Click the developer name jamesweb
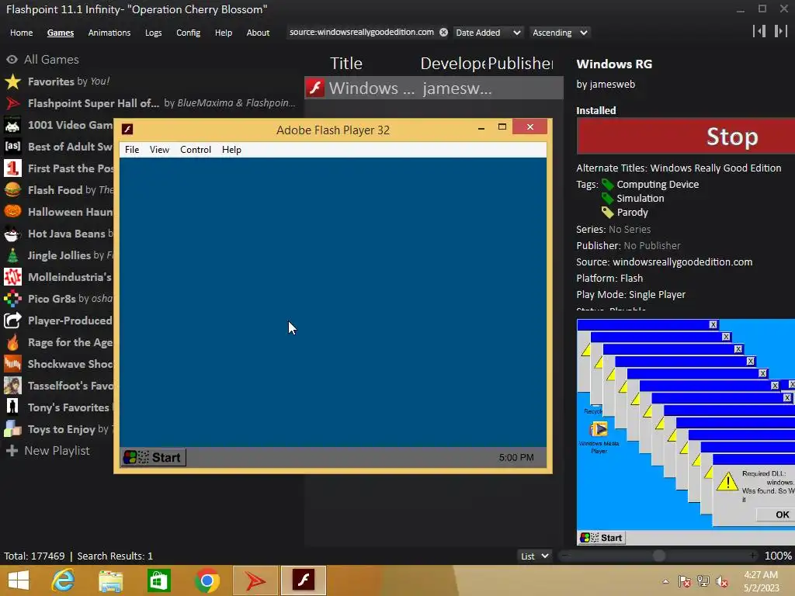Image resolution: width=795 pixels, height=596 pixels. click(x=612, y=84)
